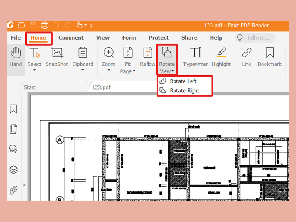Select the Hand tool
This screenshot has height=222, width=296.
tap(16, 57)
